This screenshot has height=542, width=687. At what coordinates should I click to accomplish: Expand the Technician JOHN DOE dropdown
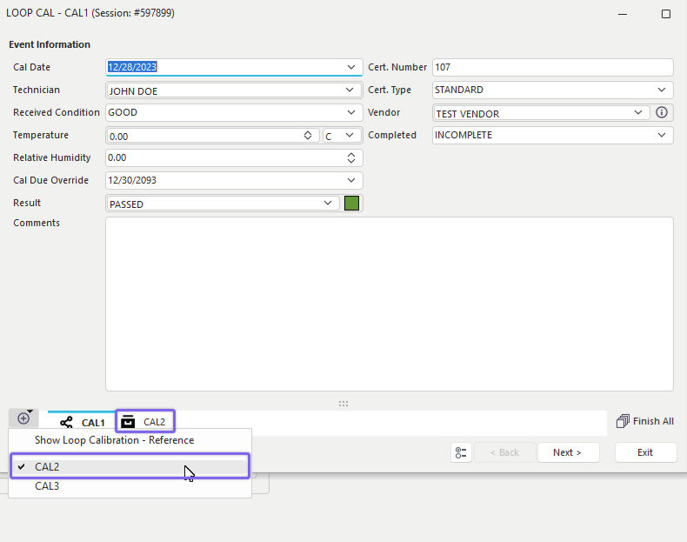tap(351, 90)
